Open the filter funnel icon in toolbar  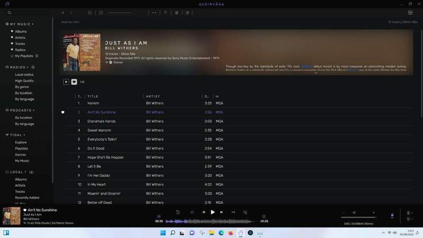tap(165, 13)
